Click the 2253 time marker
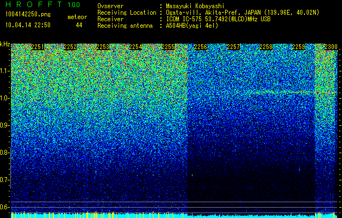The width and height of the screenshot is (342, 218). click(x=103, y=47)
